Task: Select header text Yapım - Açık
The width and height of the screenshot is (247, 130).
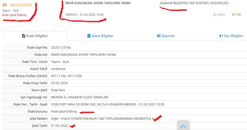Action: (11, 11)
